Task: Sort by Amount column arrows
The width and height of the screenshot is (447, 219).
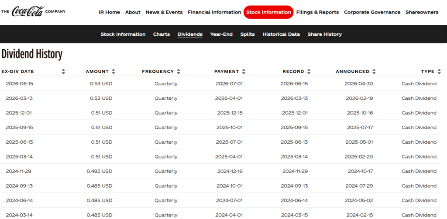Action: tap(113, 72)
